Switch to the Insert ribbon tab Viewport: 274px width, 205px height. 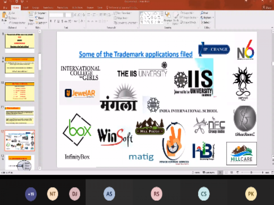point(25,7)
